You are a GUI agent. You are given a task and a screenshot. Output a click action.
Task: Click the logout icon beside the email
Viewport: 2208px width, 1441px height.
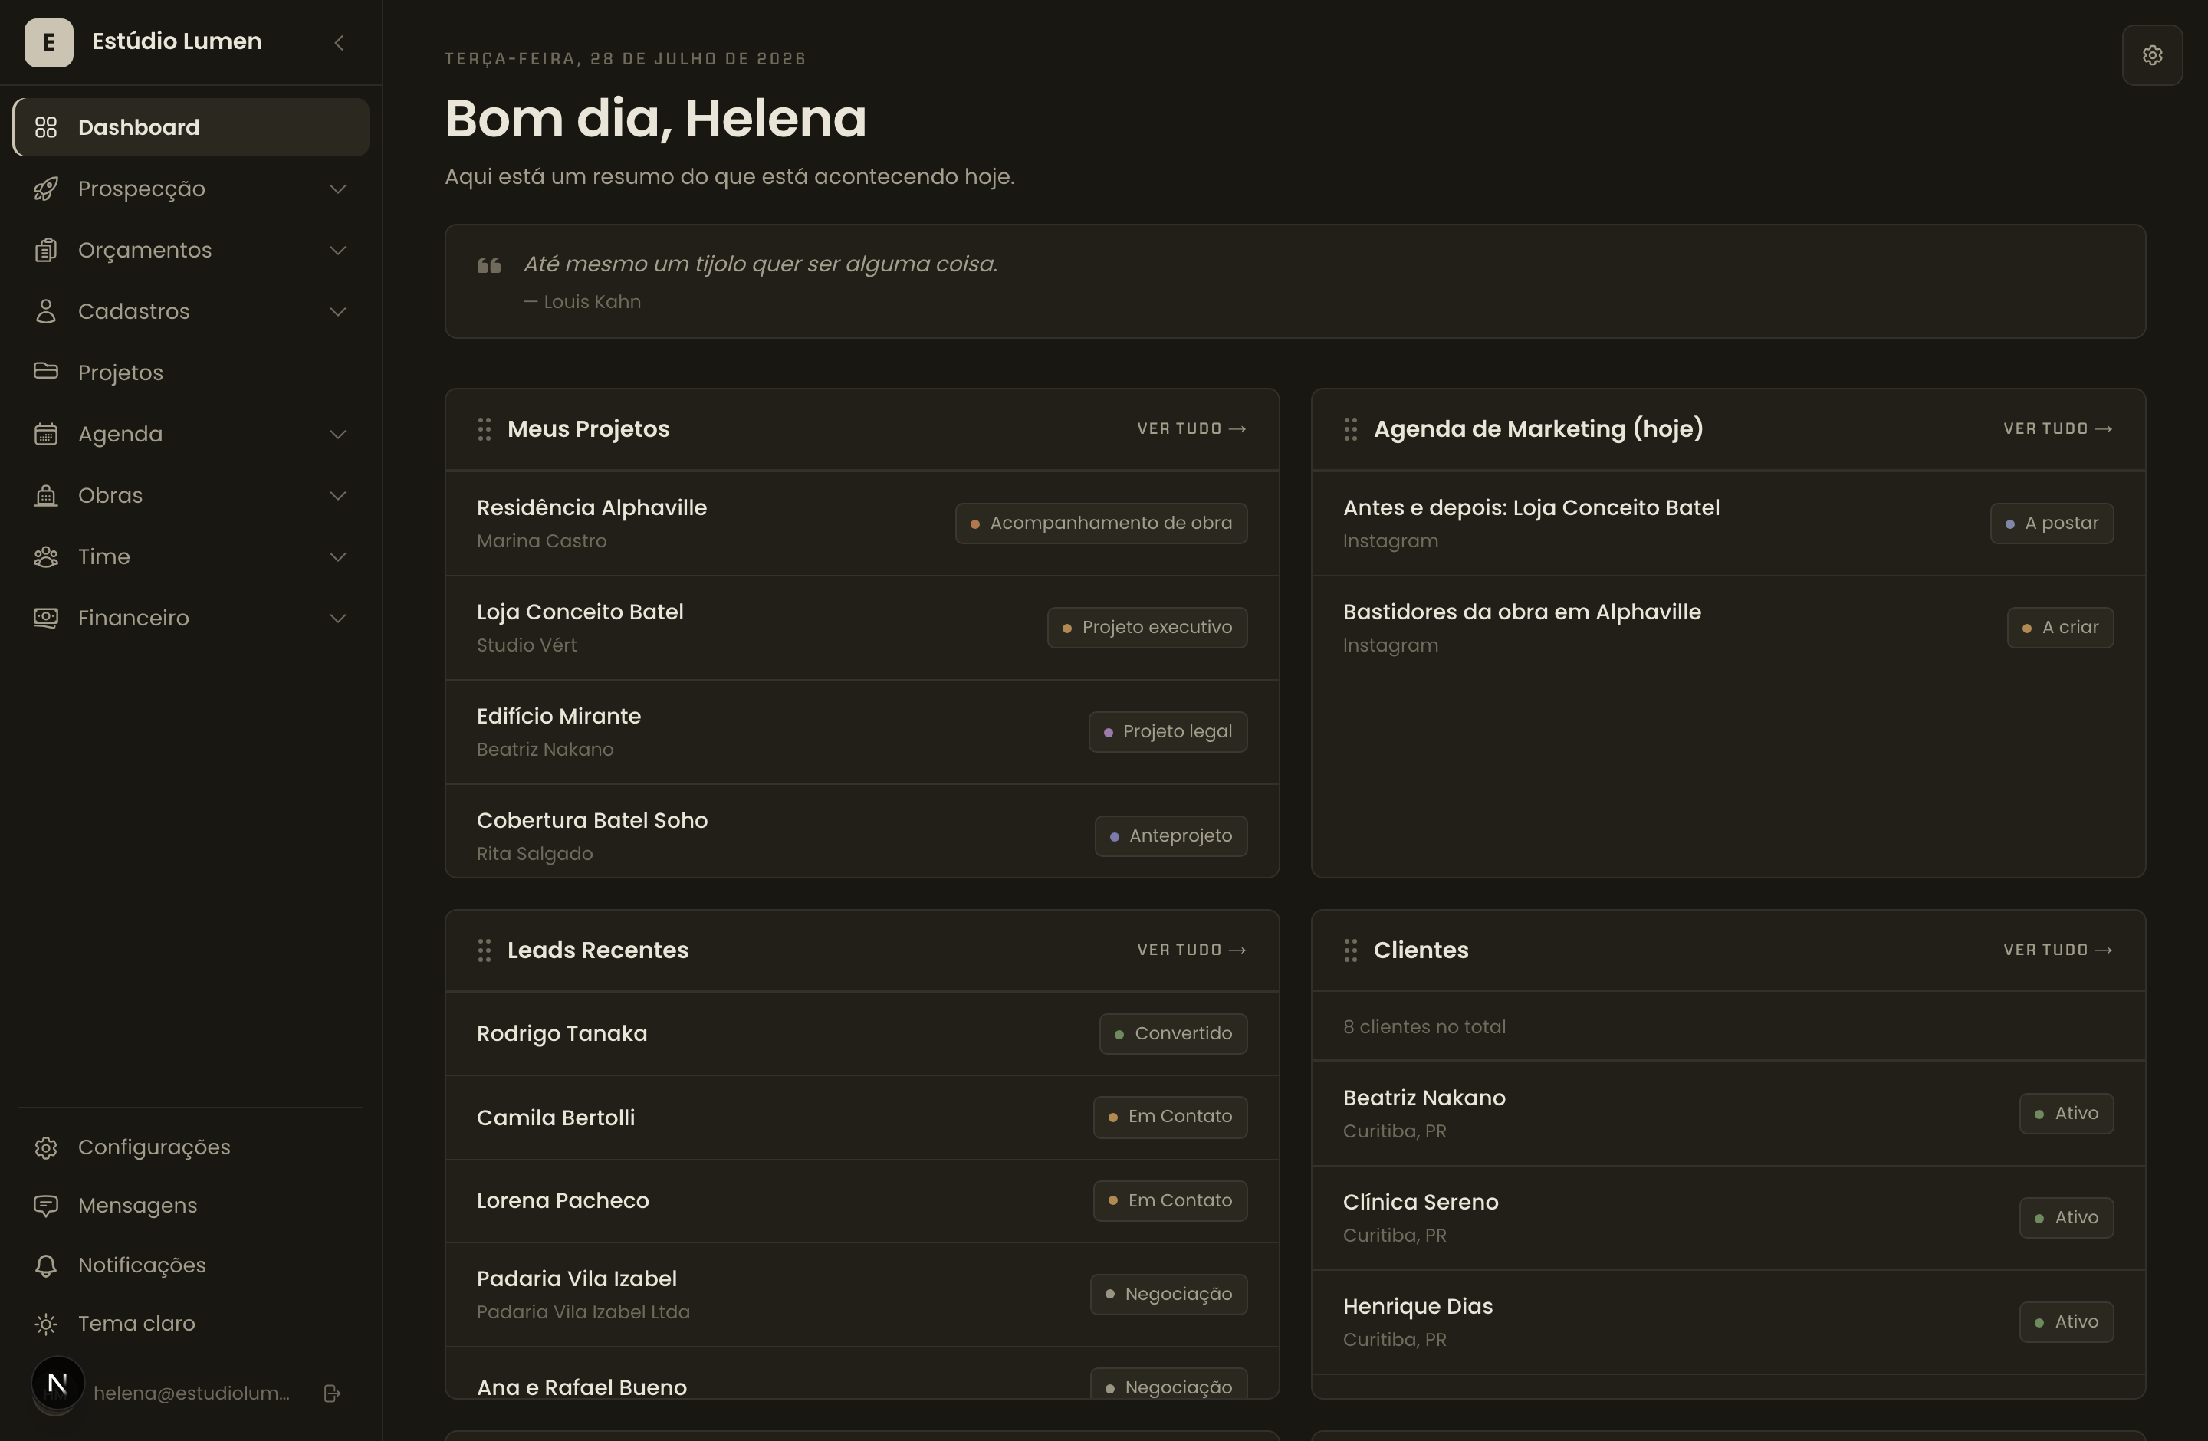click(x=332, y=1393)
